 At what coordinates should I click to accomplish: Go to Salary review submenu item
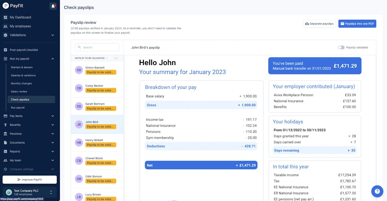[19, 92]
